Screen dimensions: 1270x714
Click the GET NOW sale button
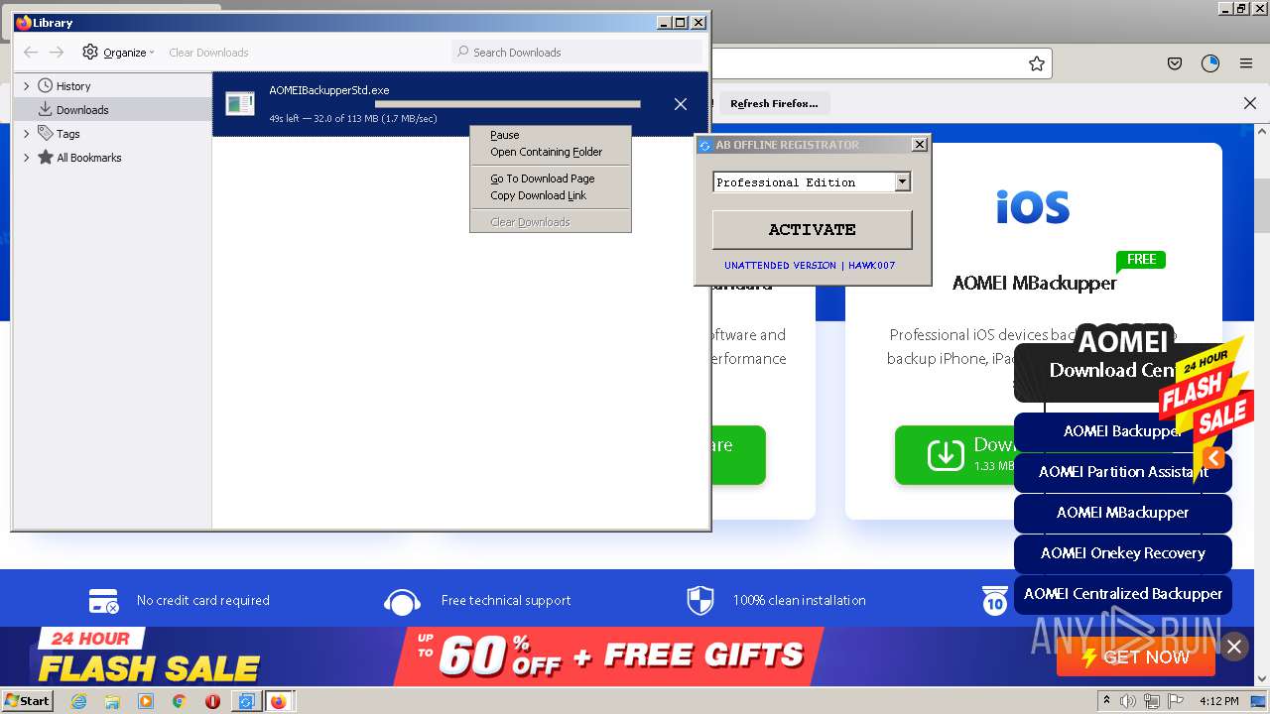point(1136,656)
